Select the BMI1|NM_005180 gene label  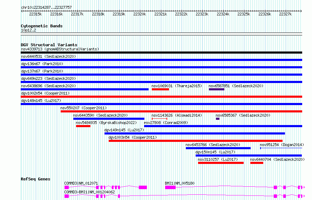pyautogui.click(x=180, y=183)
